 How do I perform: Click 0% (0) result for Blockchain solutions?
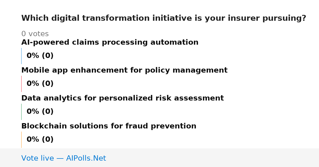pos(40,140)
